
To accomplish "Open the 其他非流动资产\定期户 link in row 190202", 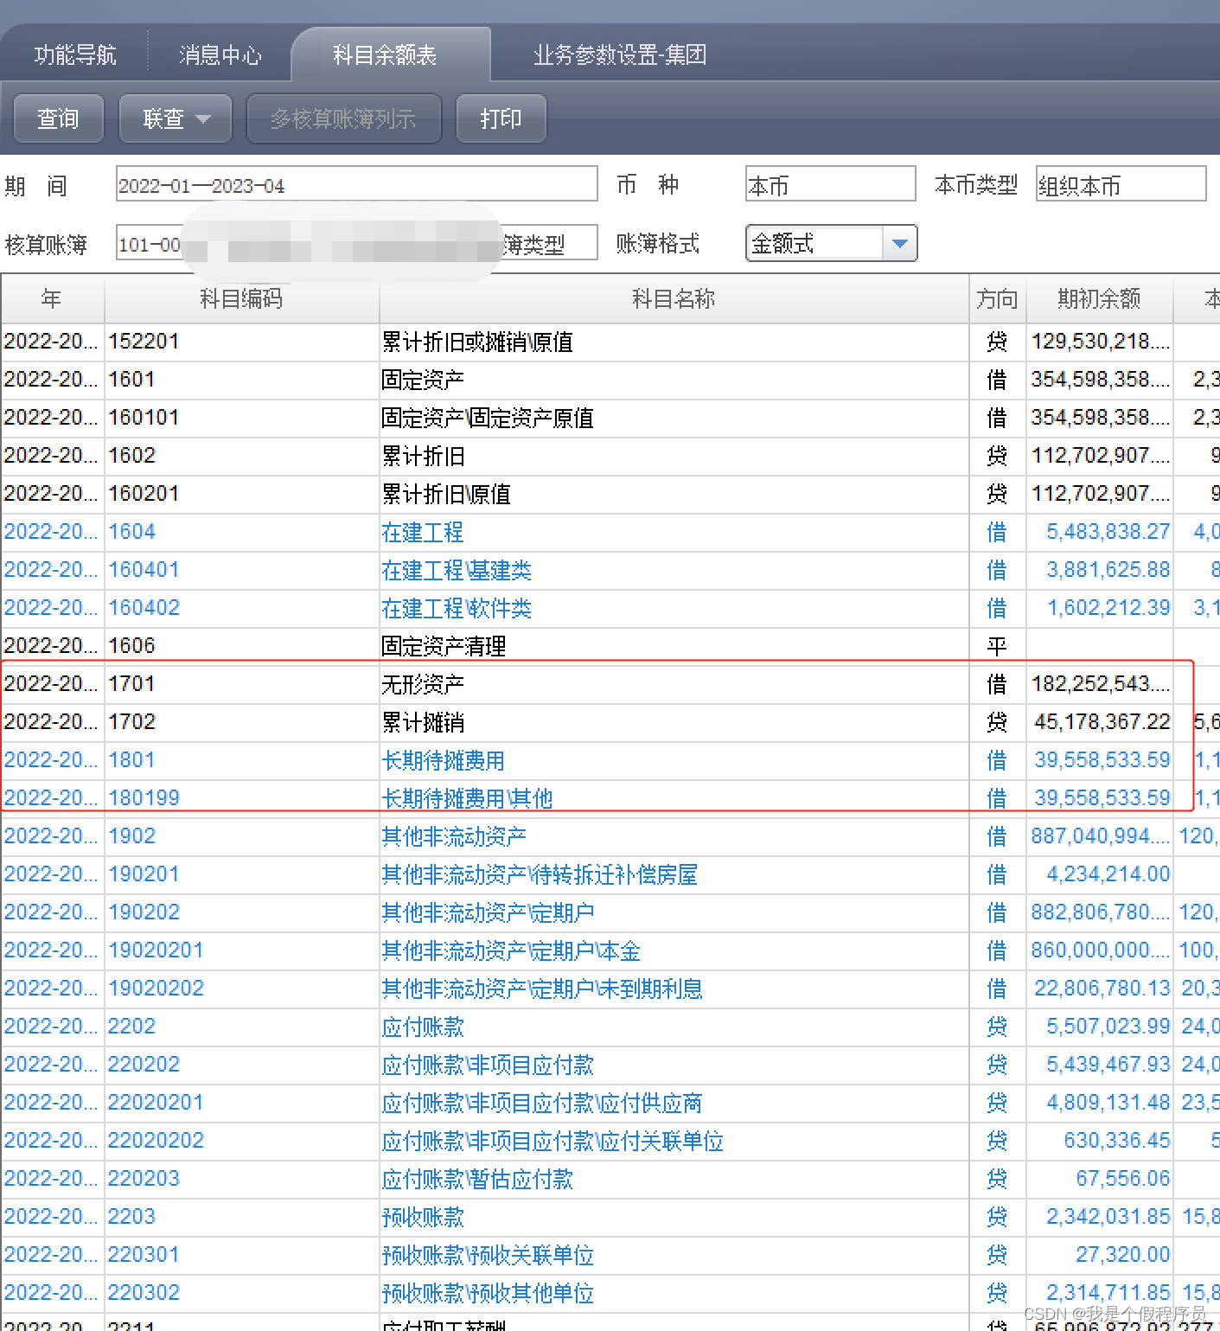I will (488, 913).
